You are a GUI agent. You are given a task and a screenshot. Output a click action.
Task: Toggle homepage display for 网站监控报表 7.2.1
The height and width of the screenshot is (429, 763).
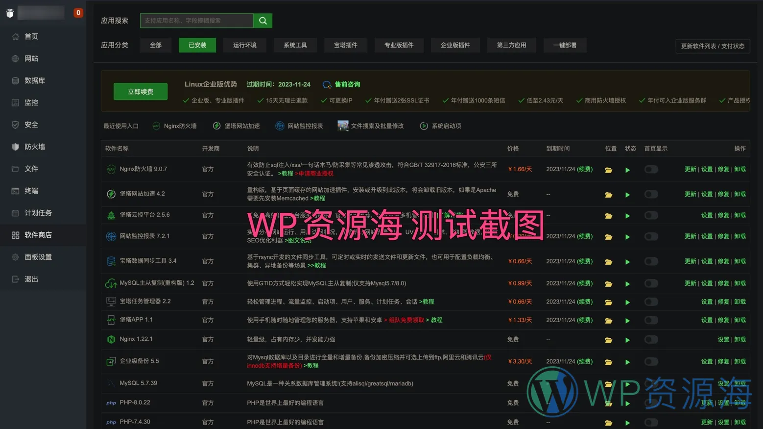[651, 237]
